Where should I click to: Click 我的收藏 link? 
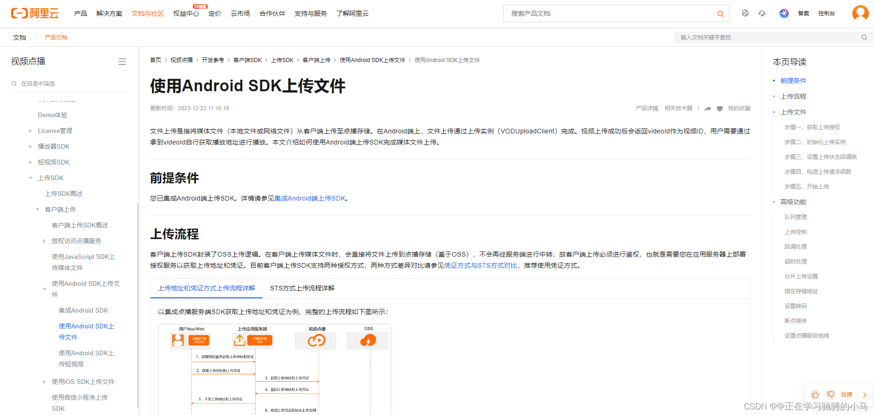pos(739,108)
